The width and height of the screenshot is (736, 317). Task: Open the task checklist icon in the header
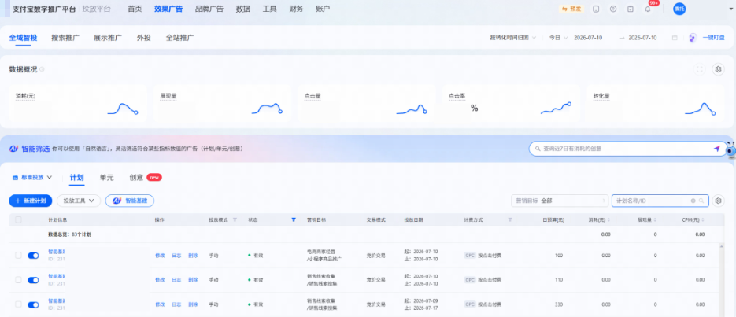pos(631,9)
